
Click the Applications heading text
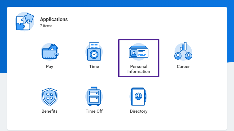click(54, 19)
